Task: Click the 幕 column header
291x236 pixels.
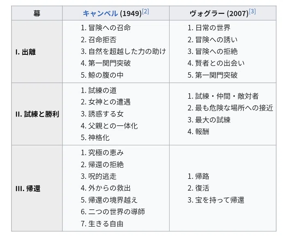Action: tap(37, 13)
